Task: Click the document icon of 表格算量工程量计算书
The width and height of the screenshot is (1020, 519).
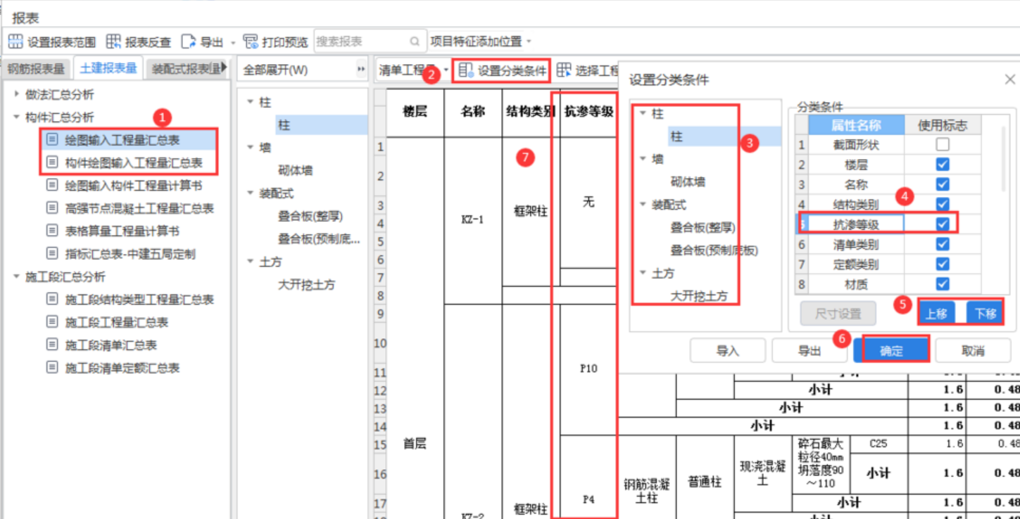Action: (x=52, y=231)
